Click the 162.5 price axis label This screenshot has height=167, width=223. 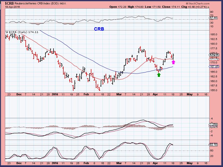(213, 77)
